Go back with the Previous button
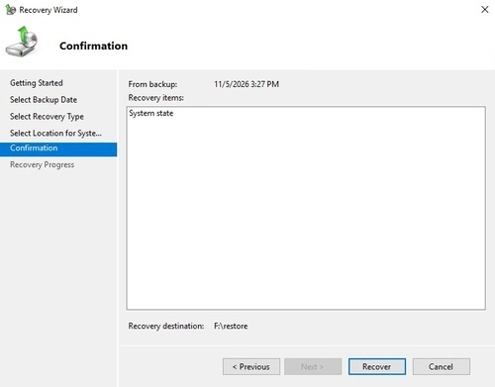 click(251, 366)
